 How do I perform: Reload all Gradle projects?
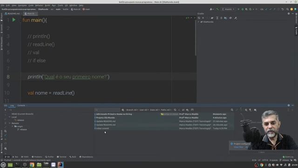click(x=199, y=18)
